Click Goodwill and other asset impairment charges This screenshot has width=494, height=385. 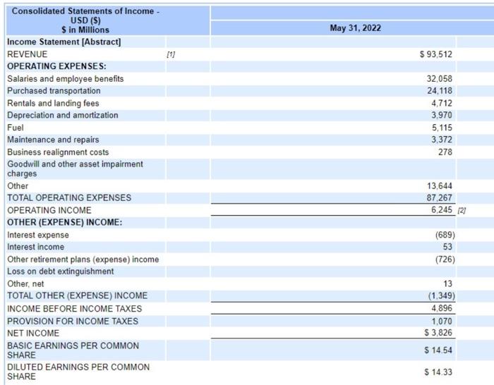[75, 169]
